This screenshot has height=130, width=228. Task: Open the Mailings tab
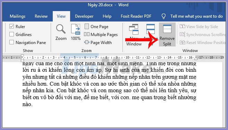(x=18, y=16)
